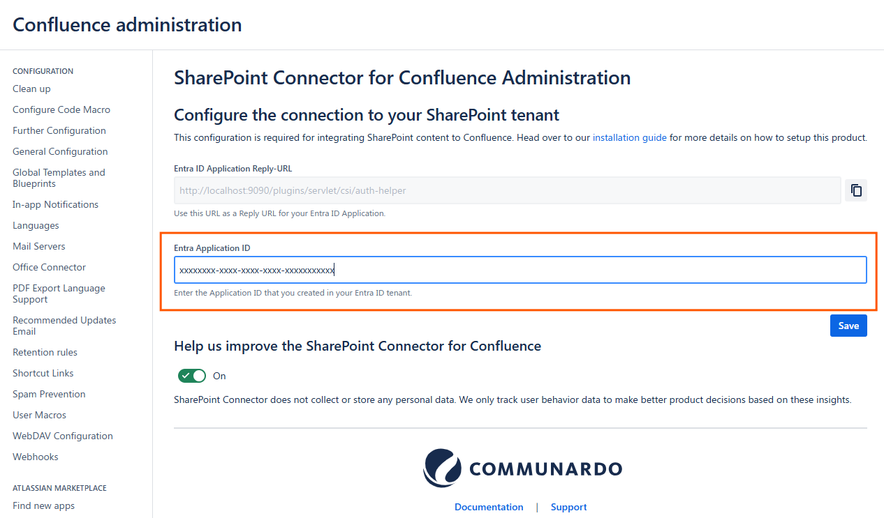Open Find new apps in Marketplace
The height and width of the screenshot is (518, 884).
click(43, 505)
